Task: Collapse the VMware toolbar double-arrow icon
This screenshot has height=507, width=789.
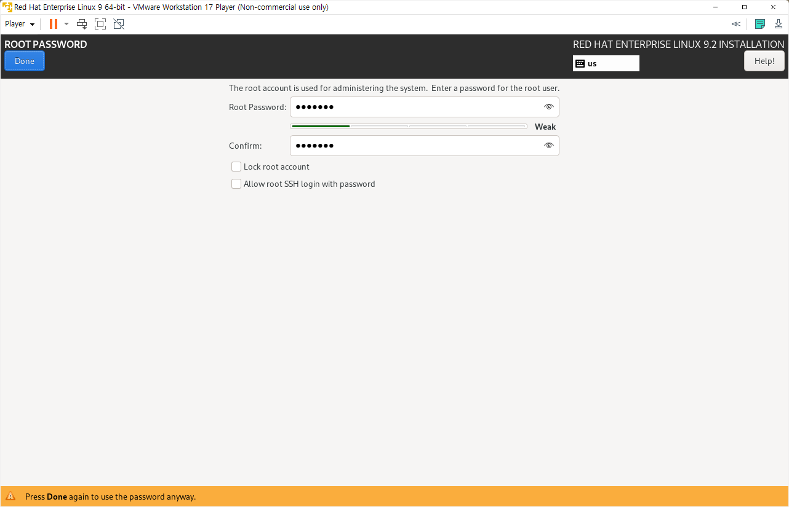Action: (x=736, y=24)
